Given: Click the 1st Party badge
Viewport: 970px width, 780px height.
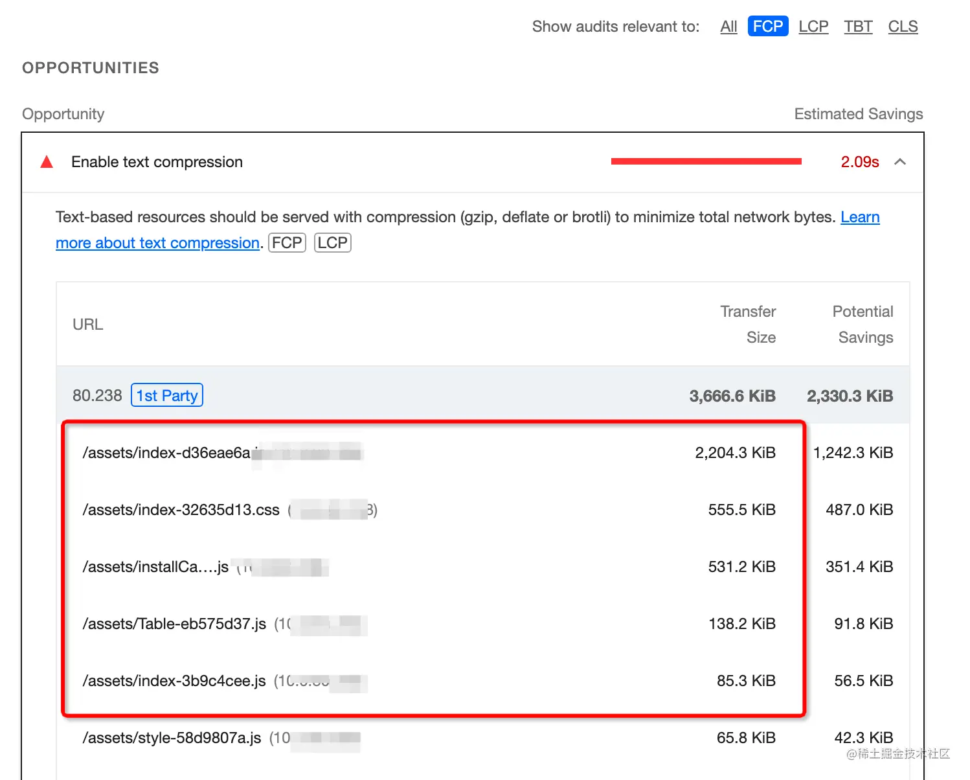Looking at the screenshot, I should click(167, 395).
